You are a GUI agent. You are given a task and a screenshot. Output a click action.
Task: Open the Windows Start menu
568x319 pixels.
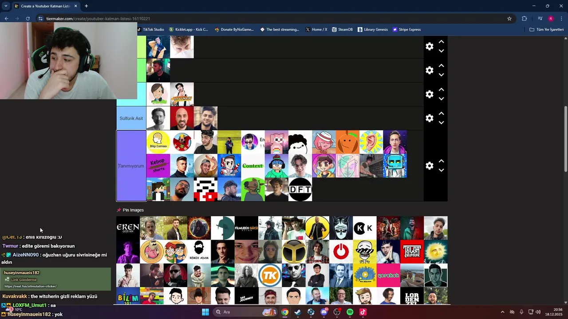pos(205,312)
